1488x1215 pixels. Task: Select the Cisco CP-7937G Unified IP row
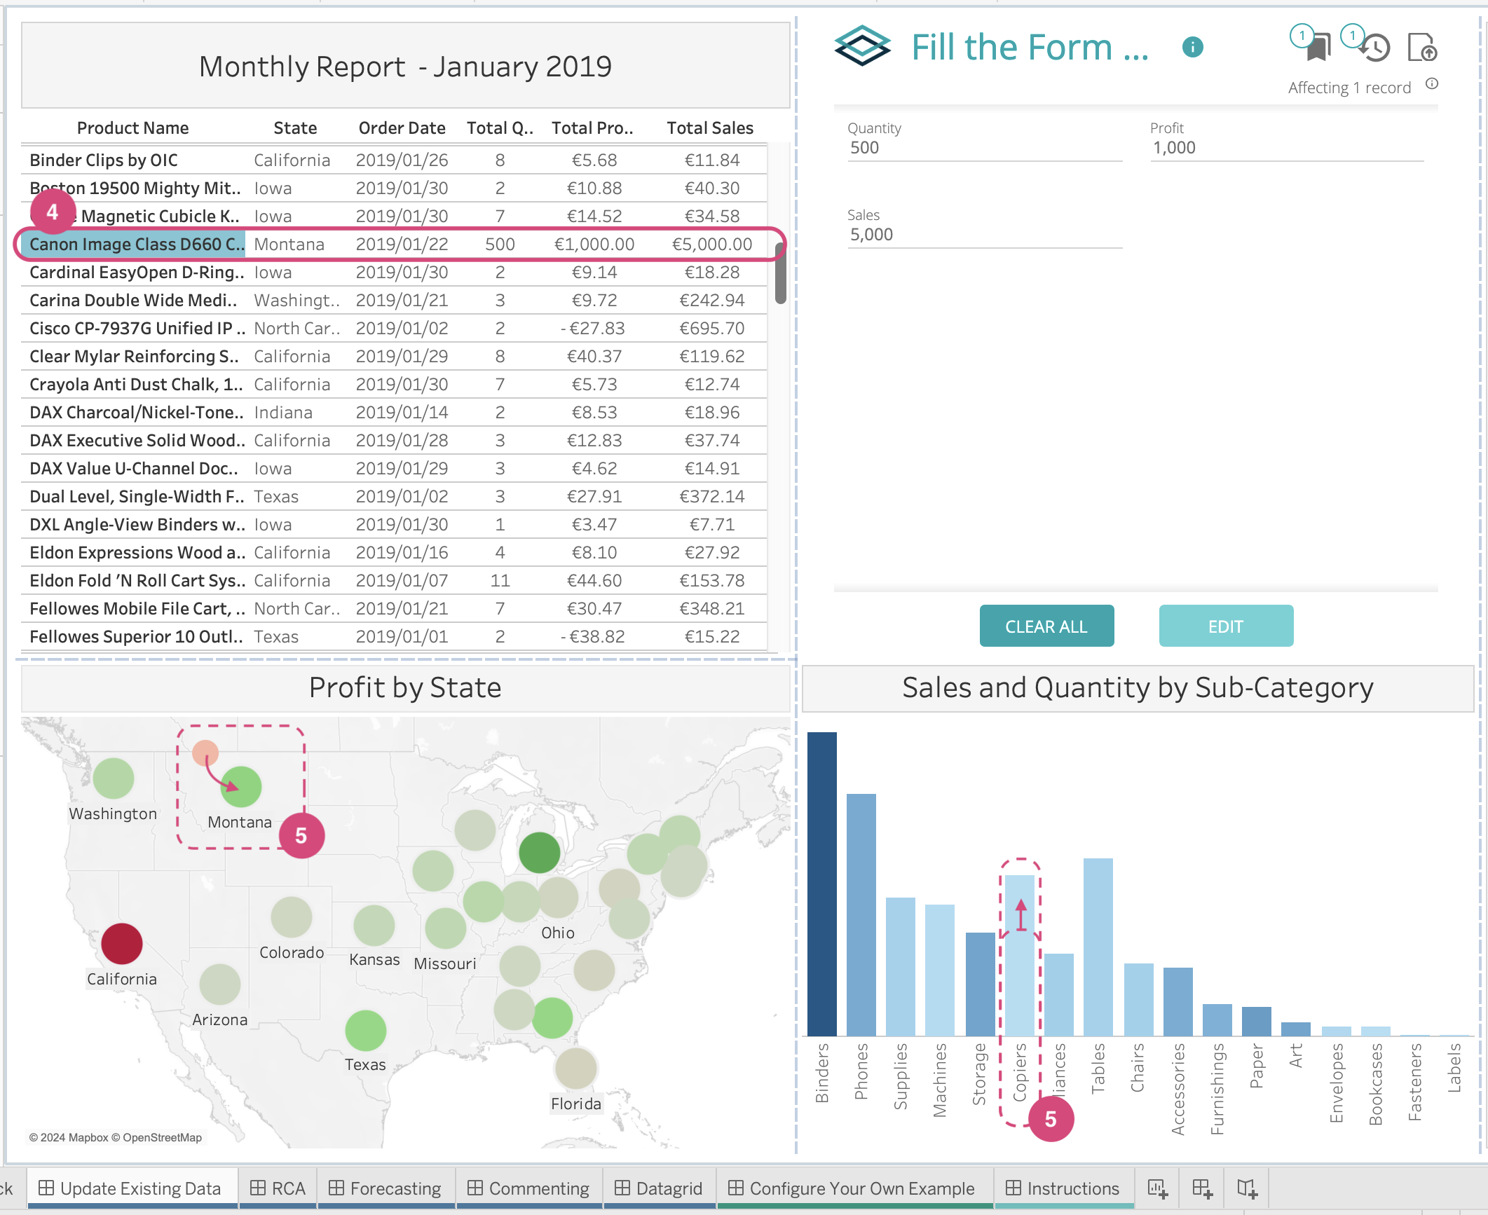pos(394,329)
